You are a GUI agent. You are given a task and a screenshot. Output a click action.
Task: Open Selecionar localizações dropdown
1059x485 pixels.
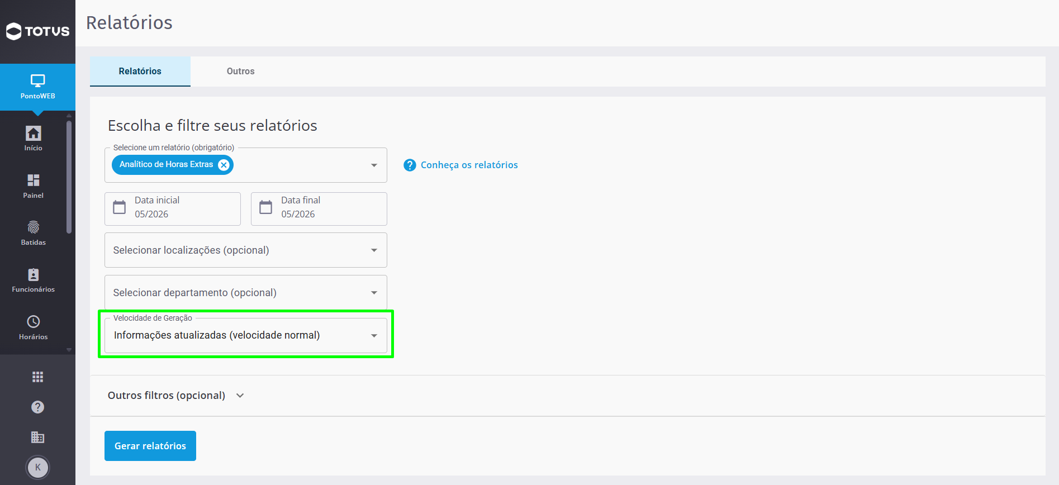click(246, 250)
